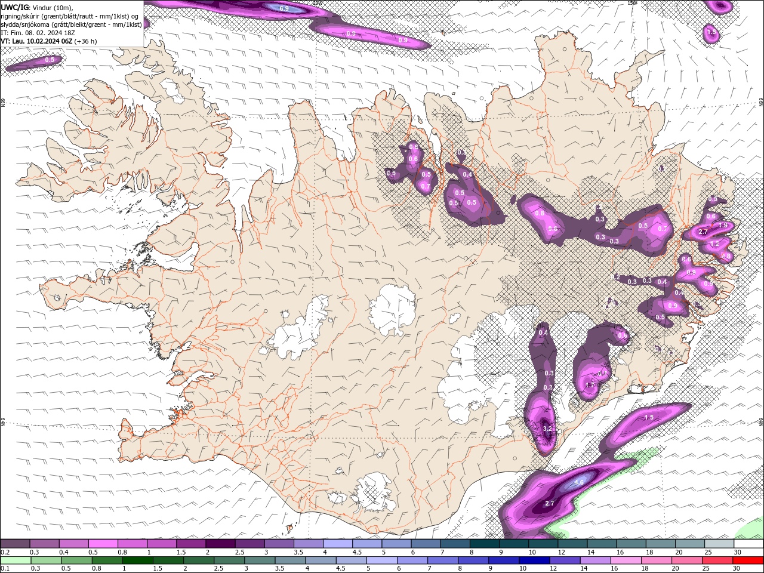Click the '3.2' precipitation value on map

547,428
